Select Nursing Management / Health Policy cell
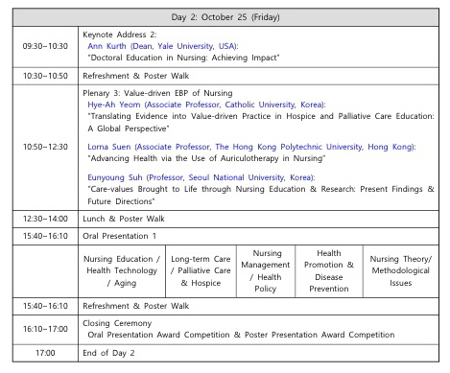 [266, 271]
